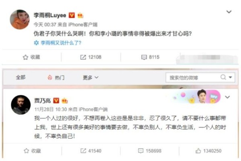
Task: Click the magnifier search icon
Action: point(223,77)
